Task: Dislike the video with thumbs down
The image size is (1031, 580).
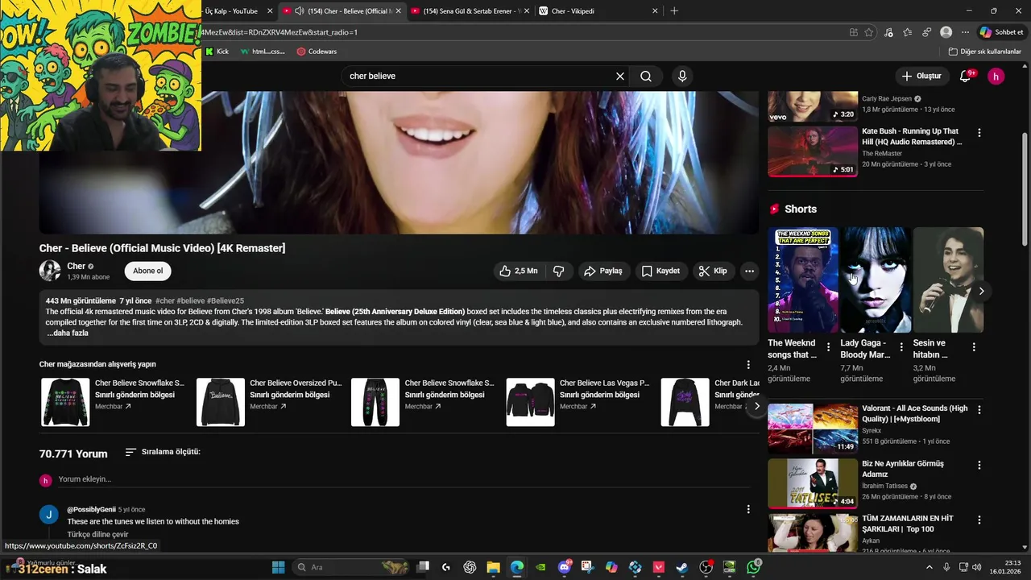Action: (558, 271)
